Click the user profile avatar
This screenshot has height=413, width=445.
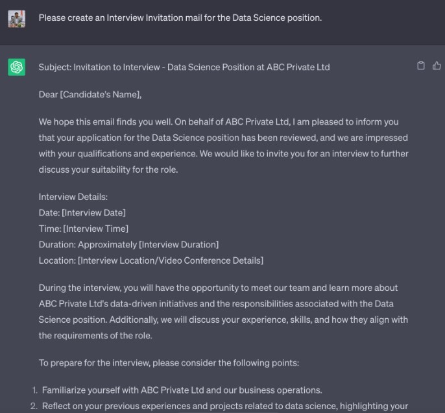pos(17,18)
